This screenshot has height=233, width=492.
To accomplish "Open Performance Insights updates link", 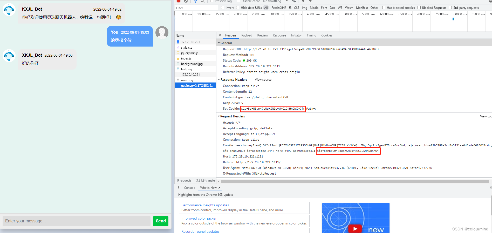I will (205, 205).
